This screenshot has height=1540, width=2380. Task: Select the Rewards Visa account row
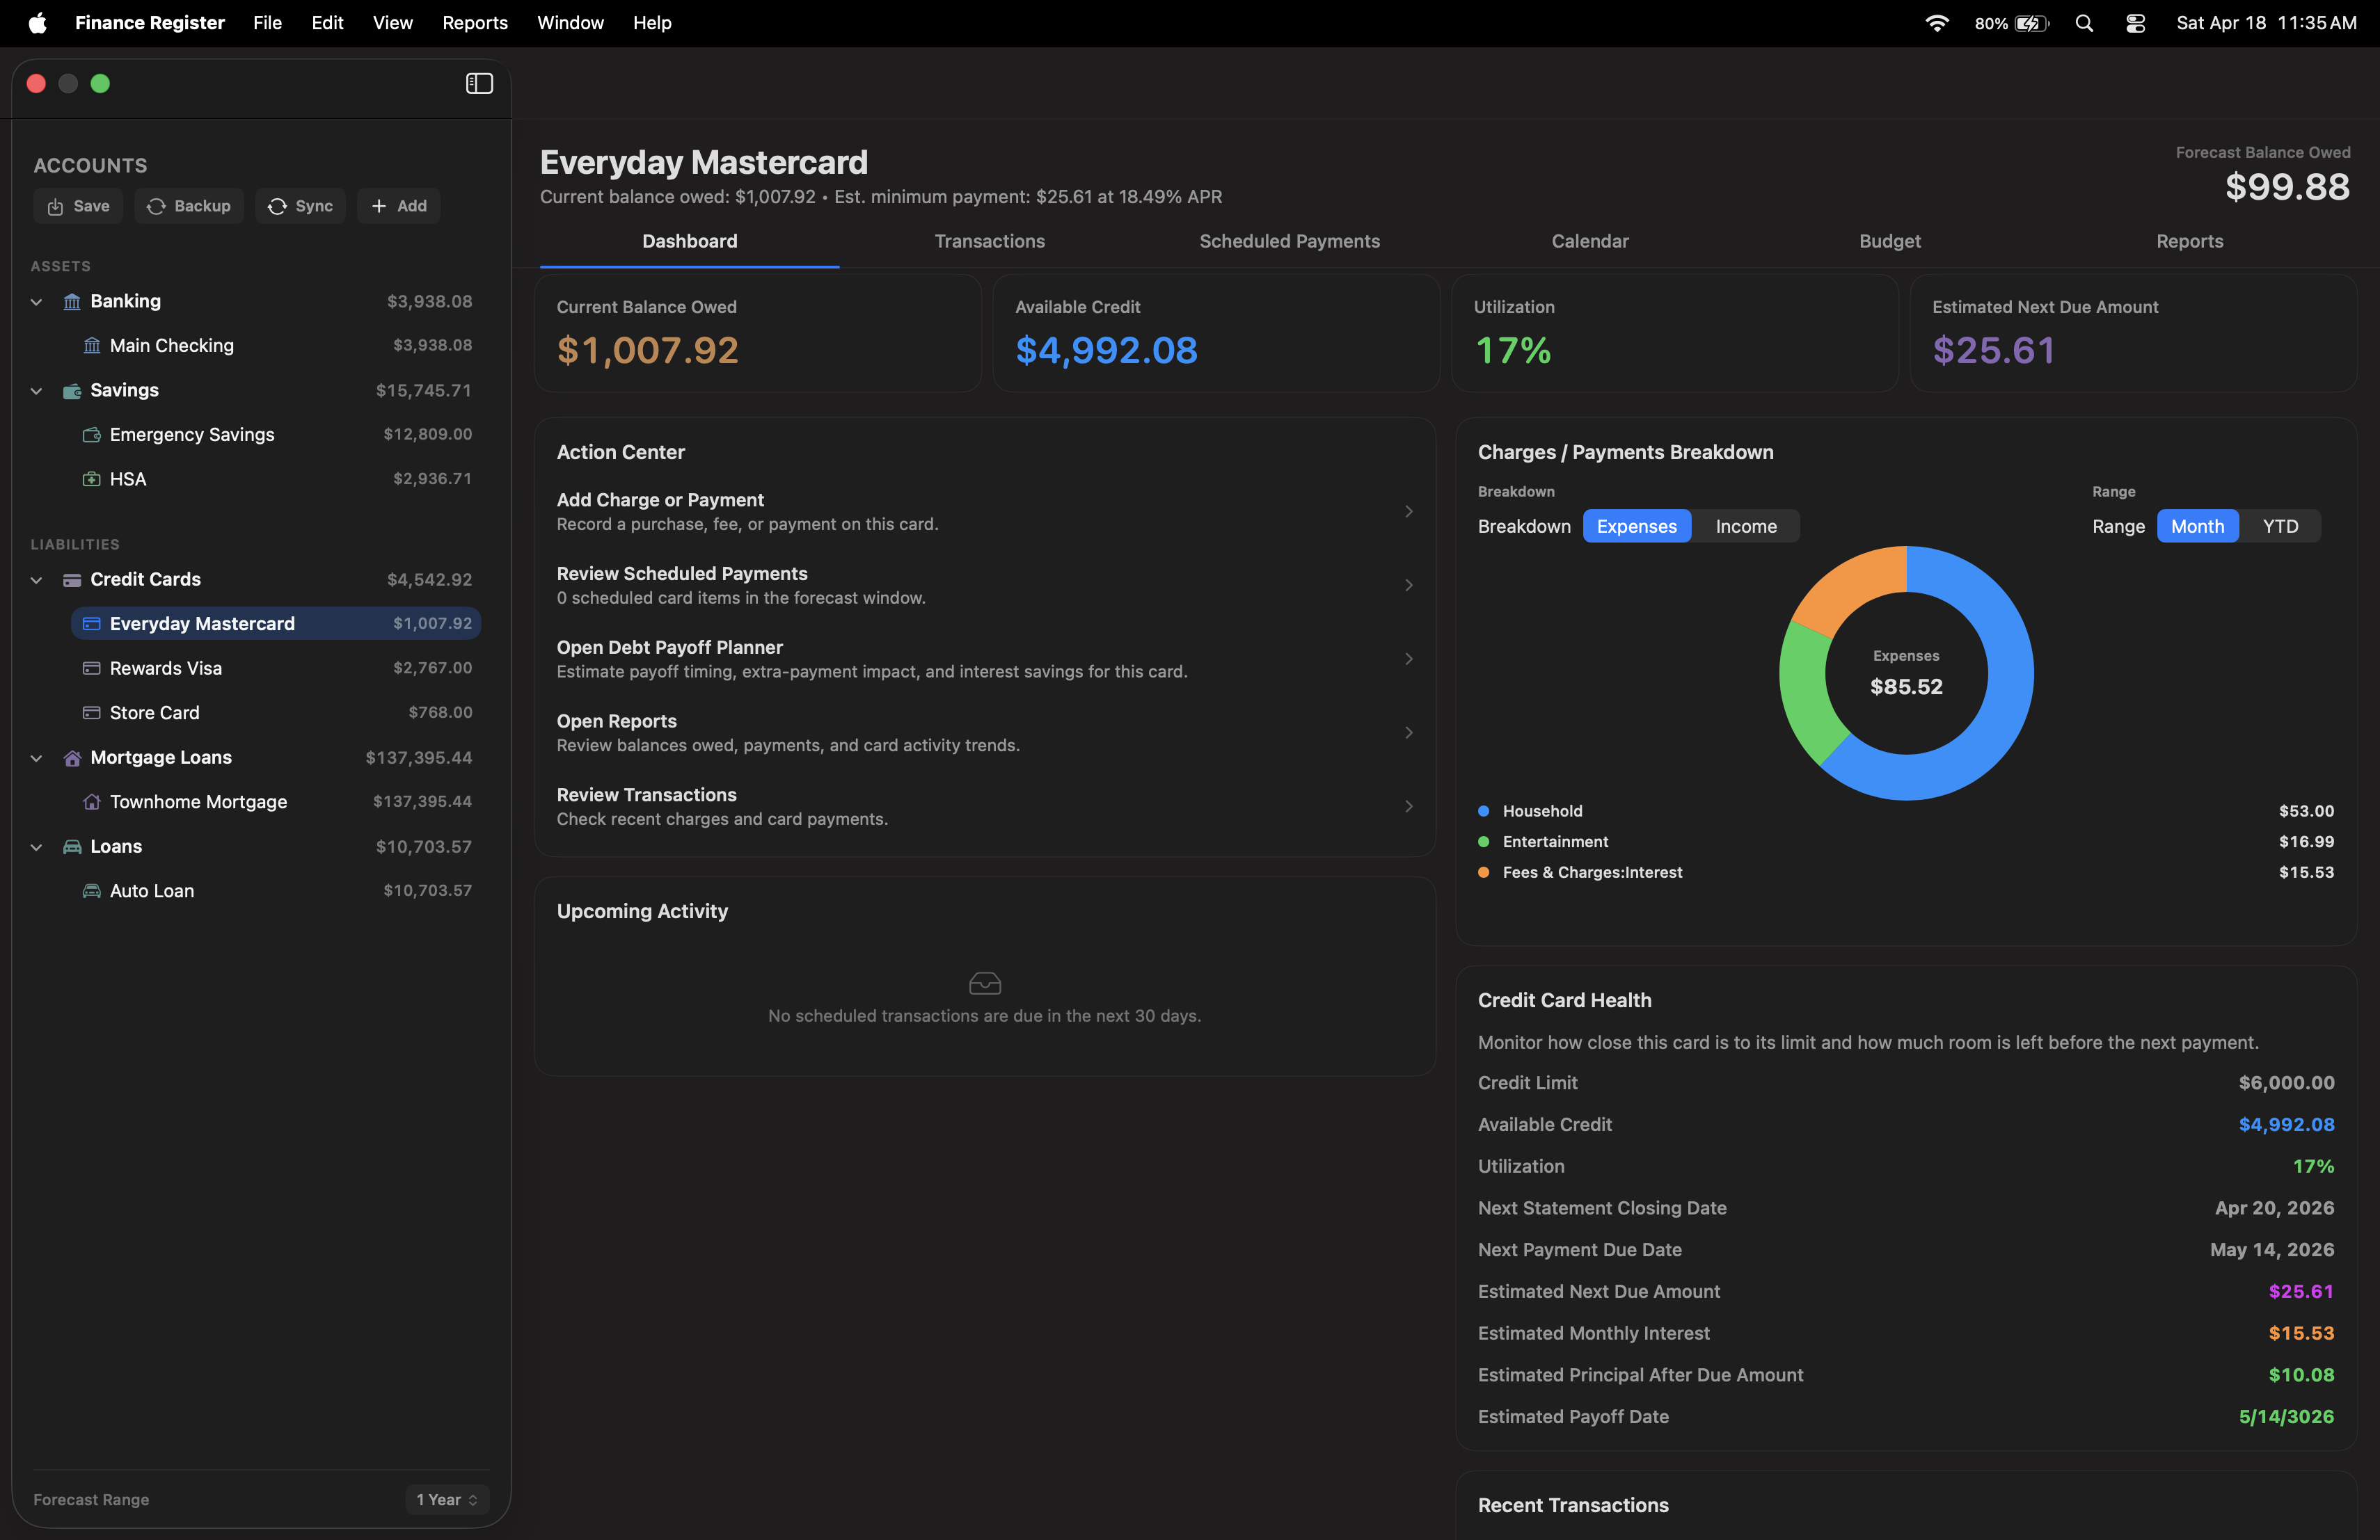click(x=276, y=668)
